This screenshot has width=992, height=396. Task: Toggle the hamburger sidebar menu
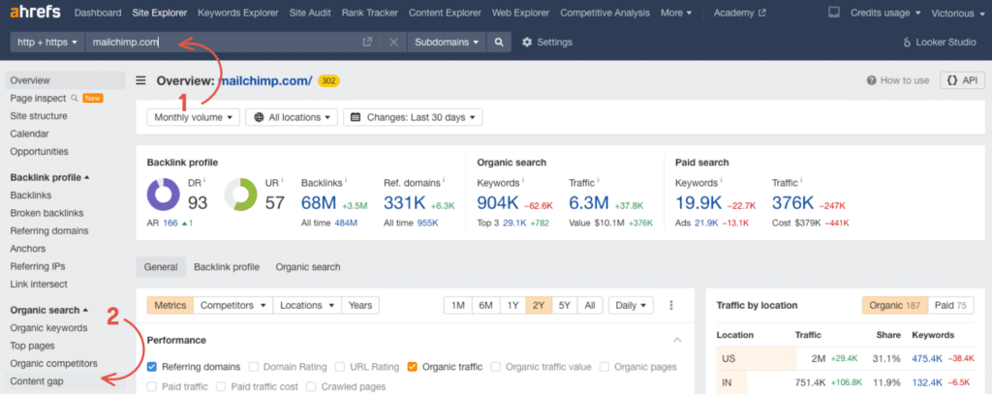(x=141, y=80)
